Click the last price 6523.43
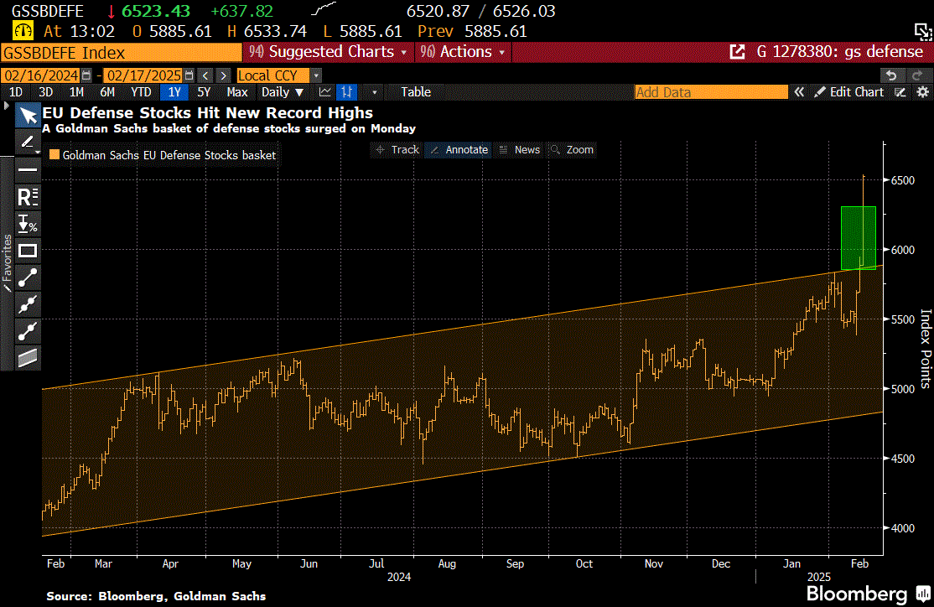 (x=155, y=11)
